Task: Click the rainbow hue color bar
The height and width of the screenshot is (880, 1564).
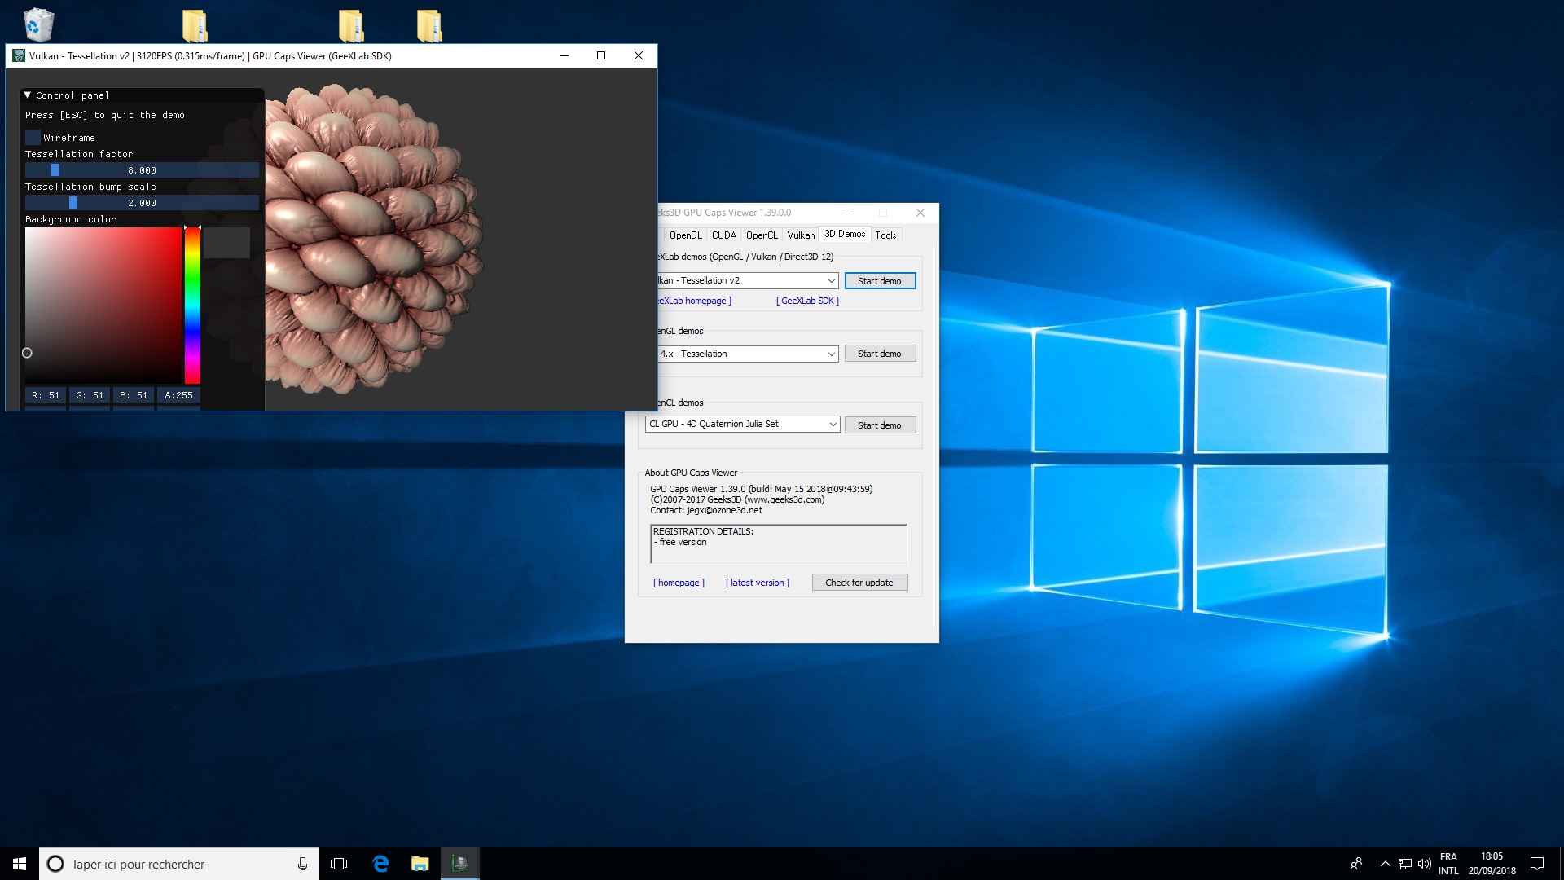Action: [x=192, y=306]
